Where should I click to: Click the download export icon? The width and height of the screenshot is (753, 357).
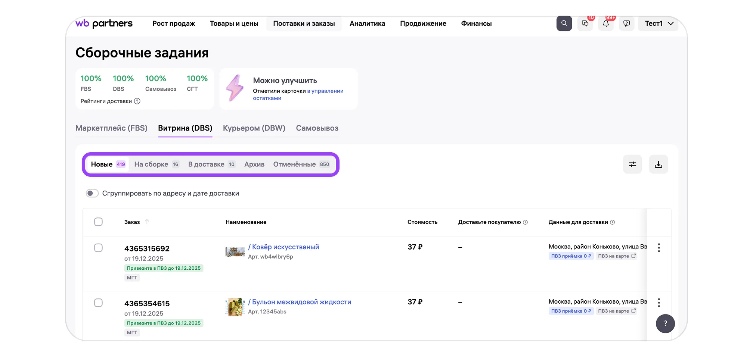coord(659,164)
